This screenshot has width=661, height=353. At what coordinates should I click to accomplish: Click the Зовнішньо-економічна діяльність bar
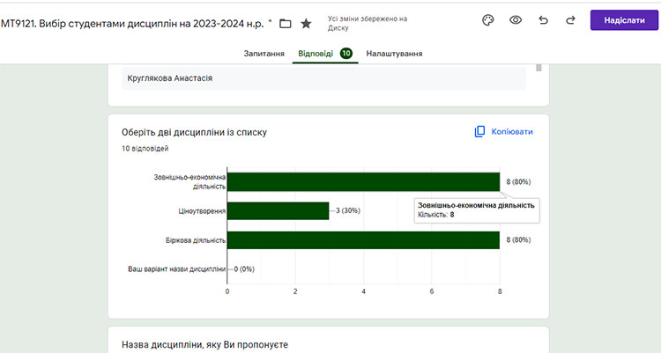click(363, 181)
